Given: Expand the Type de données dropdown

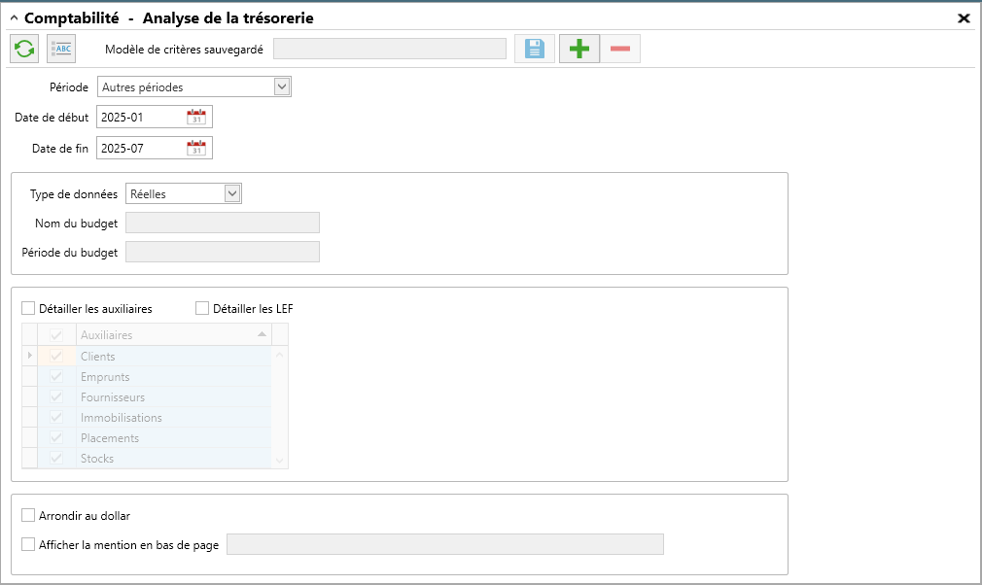Looking at the screenshot, I should (232, 194).
